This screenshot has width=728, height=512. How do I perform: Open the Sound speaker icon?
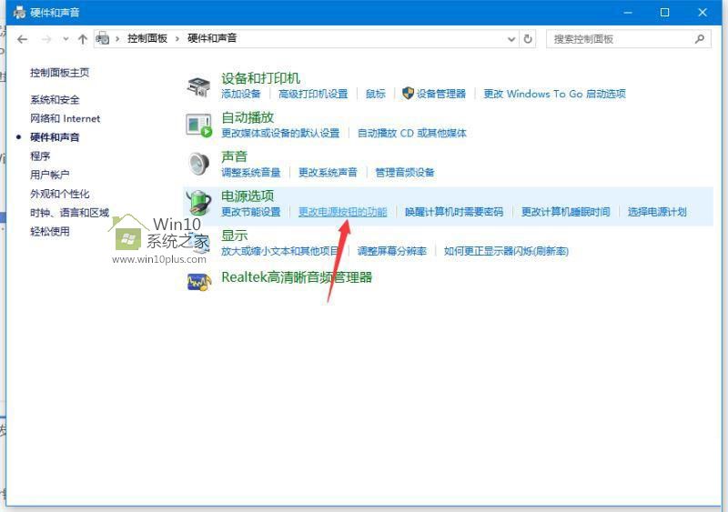pyautogui.click(x=198, y=164)
